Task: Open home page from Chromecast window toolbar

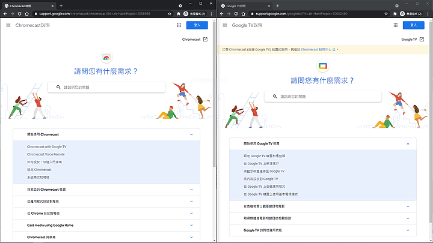Action: tap(27, 14)
